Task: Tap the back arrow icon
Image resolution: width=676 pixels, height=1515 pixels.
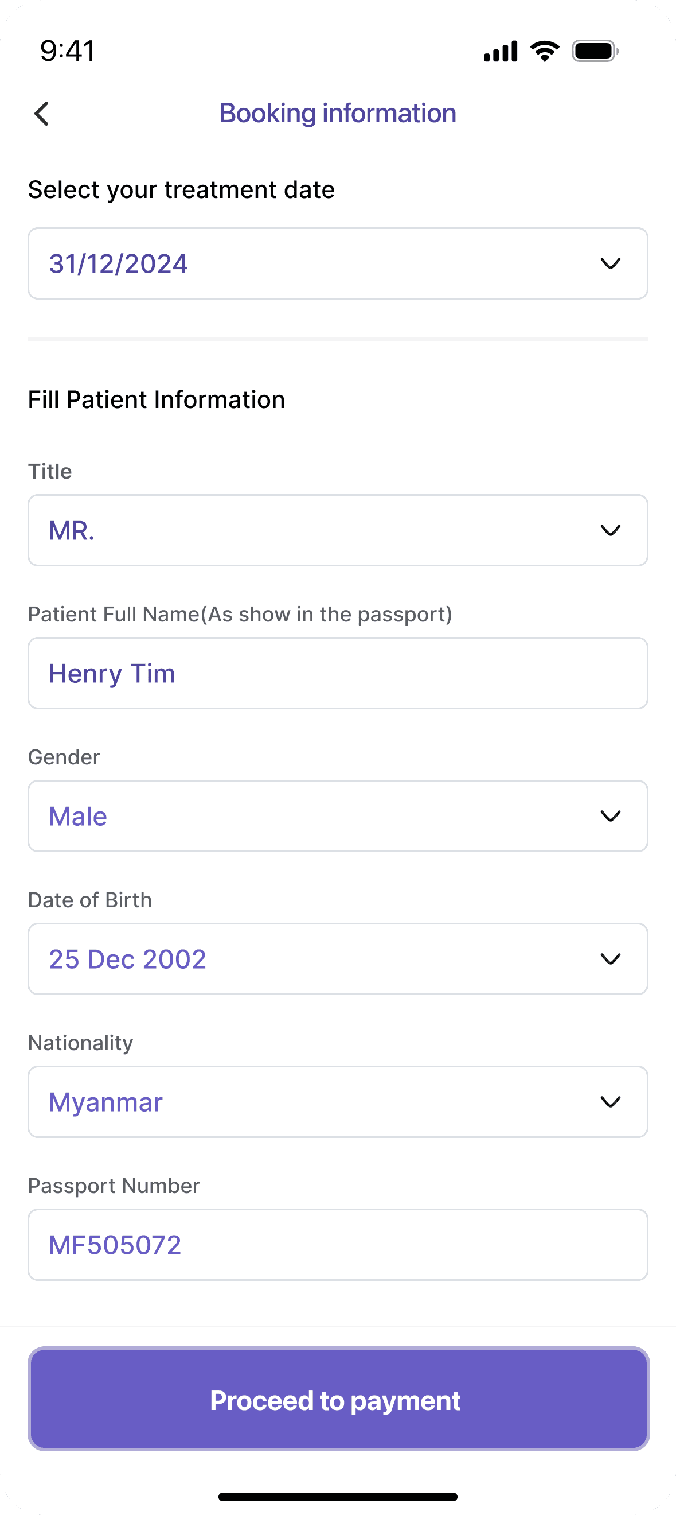Action: [42, 114]
